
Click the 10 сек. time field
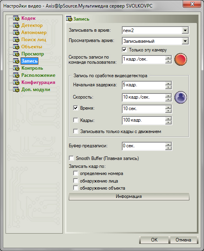144,109
